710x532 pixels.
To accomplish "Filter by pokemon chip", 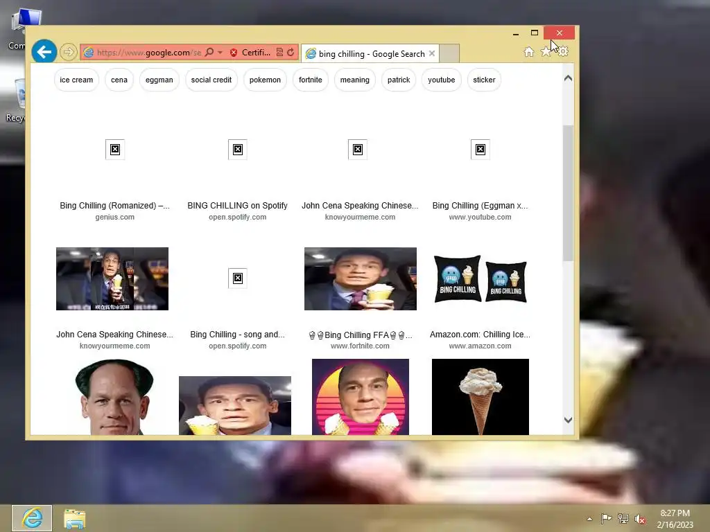I will [265, 80].
